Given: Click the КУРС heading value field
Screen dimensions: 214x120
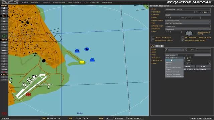Looking at the screenshot, I should point(173,32).
